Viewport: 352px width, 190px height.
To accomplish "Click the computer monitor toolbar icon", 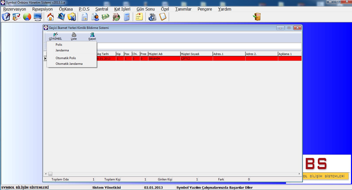I will pyautogui.click(x=38, y=17).
